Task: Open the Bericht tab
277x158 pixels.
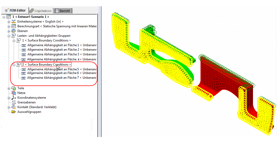Action: point(63,11)
